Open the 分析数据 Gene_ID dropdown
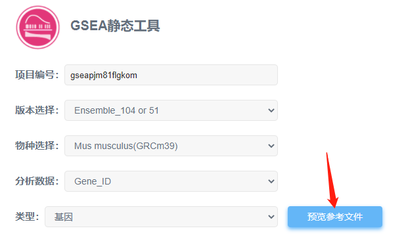Viewport: 406px width, 241px height. (171, 181)
